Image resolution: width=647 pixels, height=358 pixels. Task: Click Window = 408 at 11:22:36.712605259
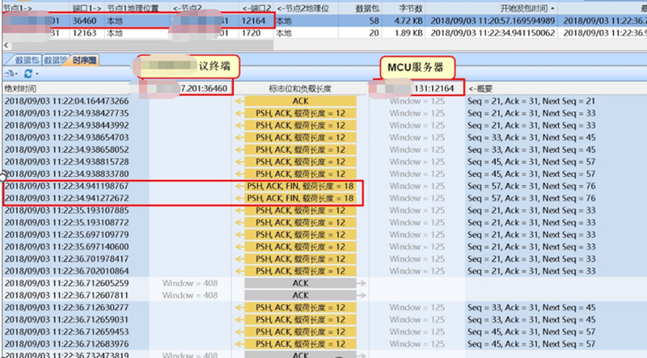click(x=190, y=284)
